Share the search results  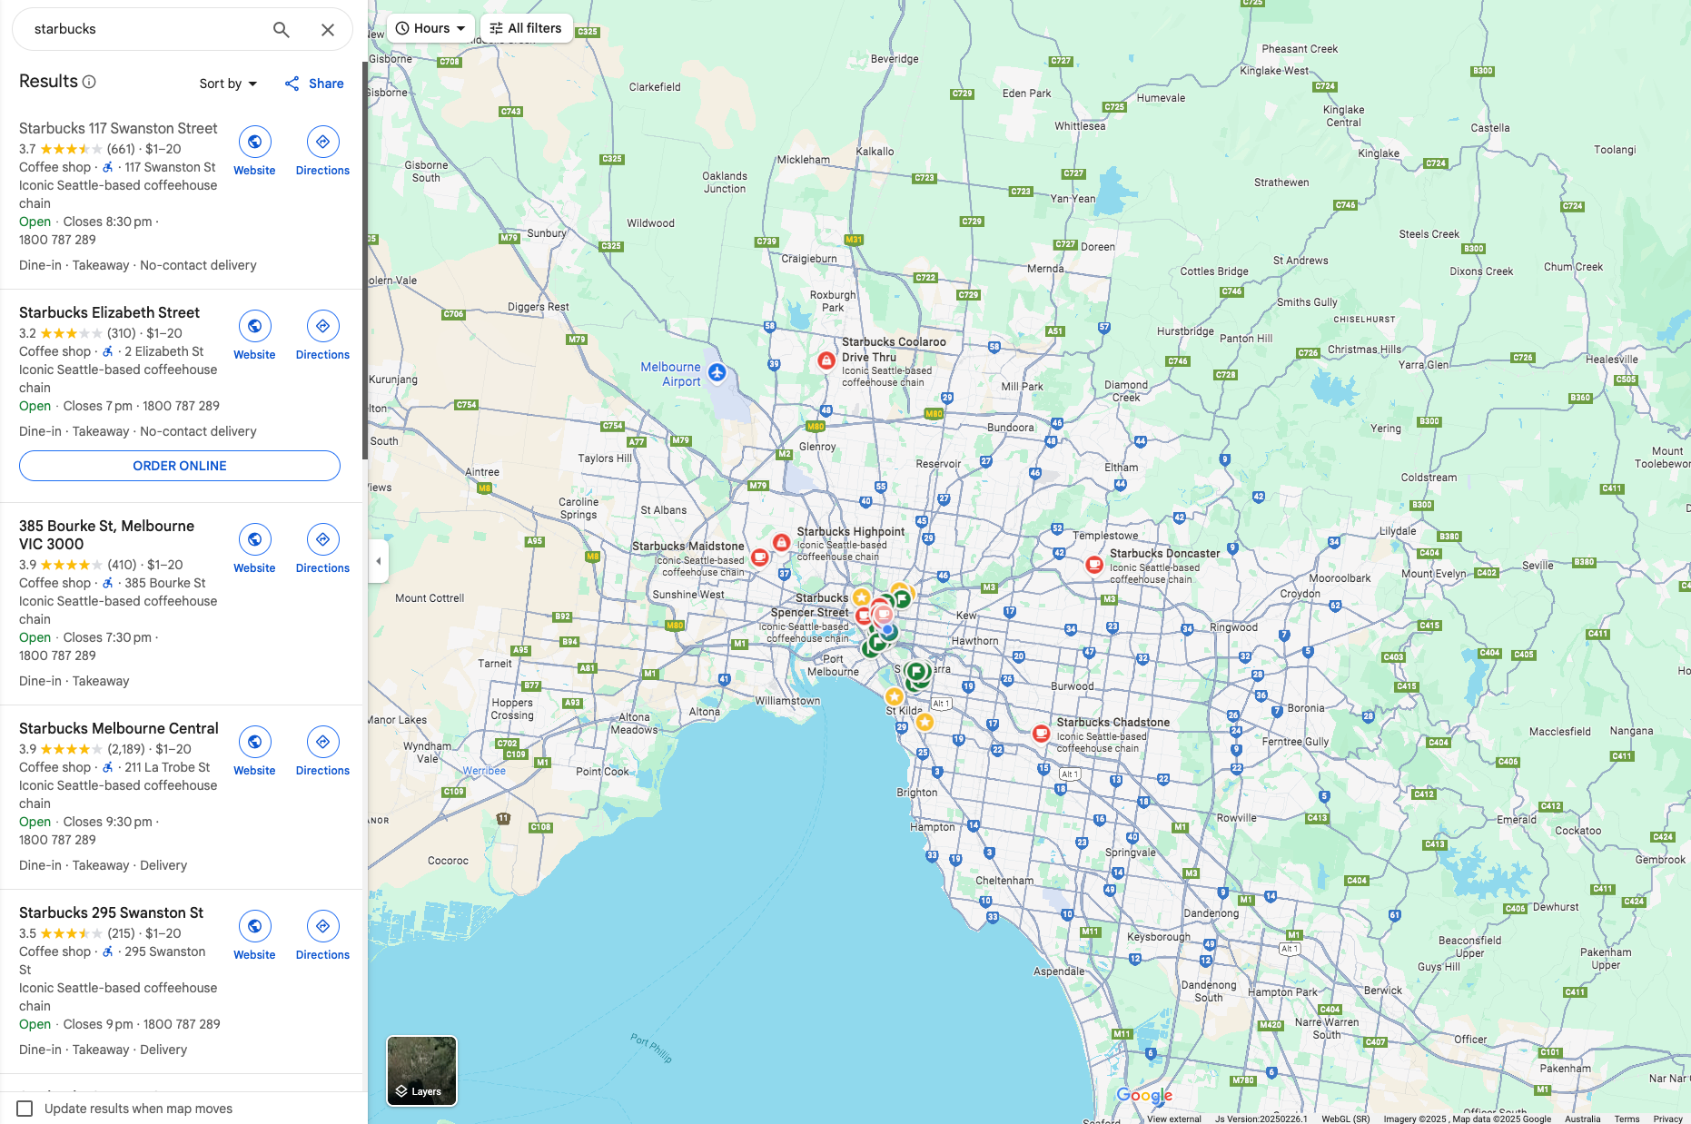point(314,84)
